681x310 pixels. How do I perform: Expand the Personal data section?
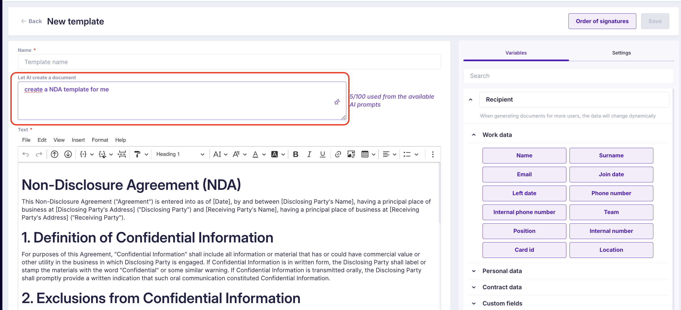(474, 271)
